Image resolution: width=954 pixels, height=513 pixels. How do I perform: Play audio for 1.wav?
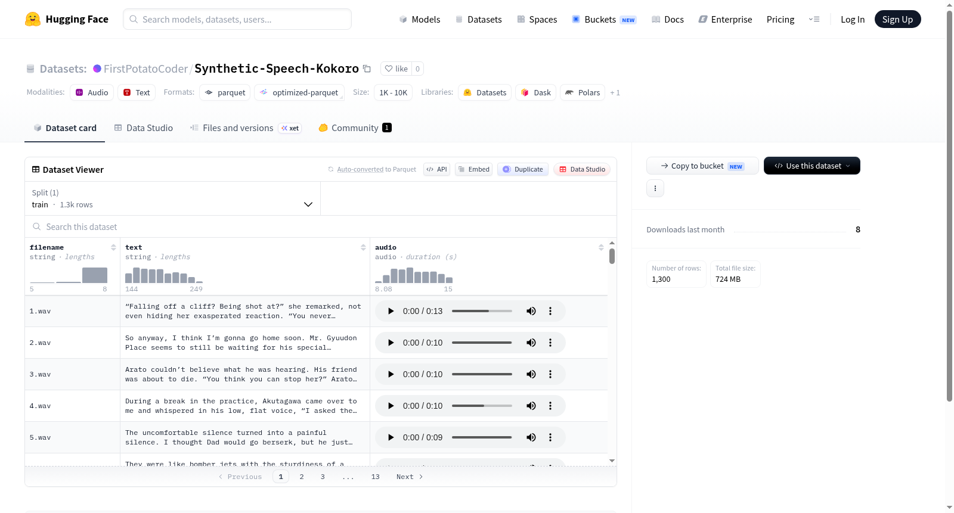391,311
